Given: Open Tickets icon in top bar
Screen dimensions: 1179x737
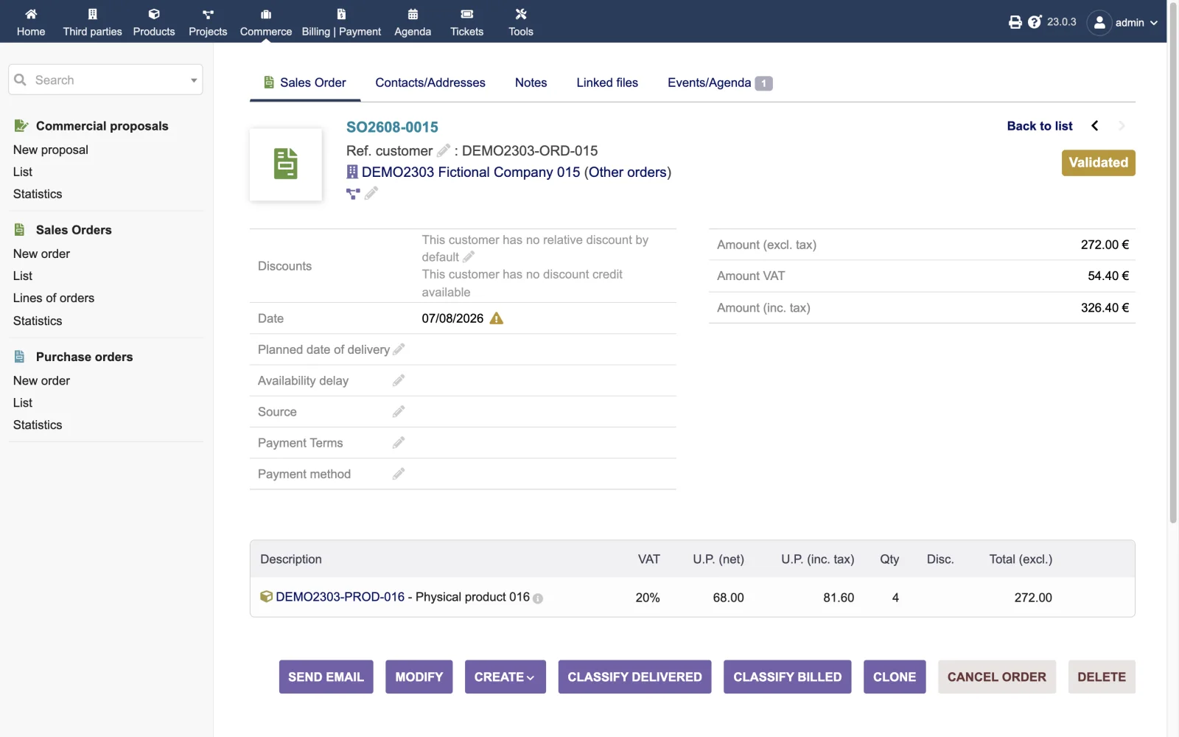Looking at the screenshot, I should coord(467,14).
